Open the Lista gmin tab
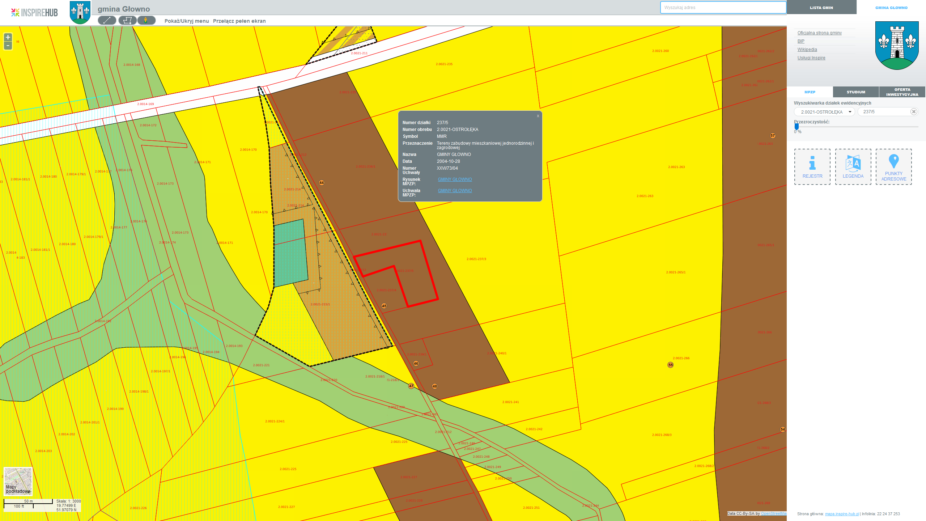Image resolution: width=926 pixels, height=521 pixels. pyautogui.click(x=821, y=7)
